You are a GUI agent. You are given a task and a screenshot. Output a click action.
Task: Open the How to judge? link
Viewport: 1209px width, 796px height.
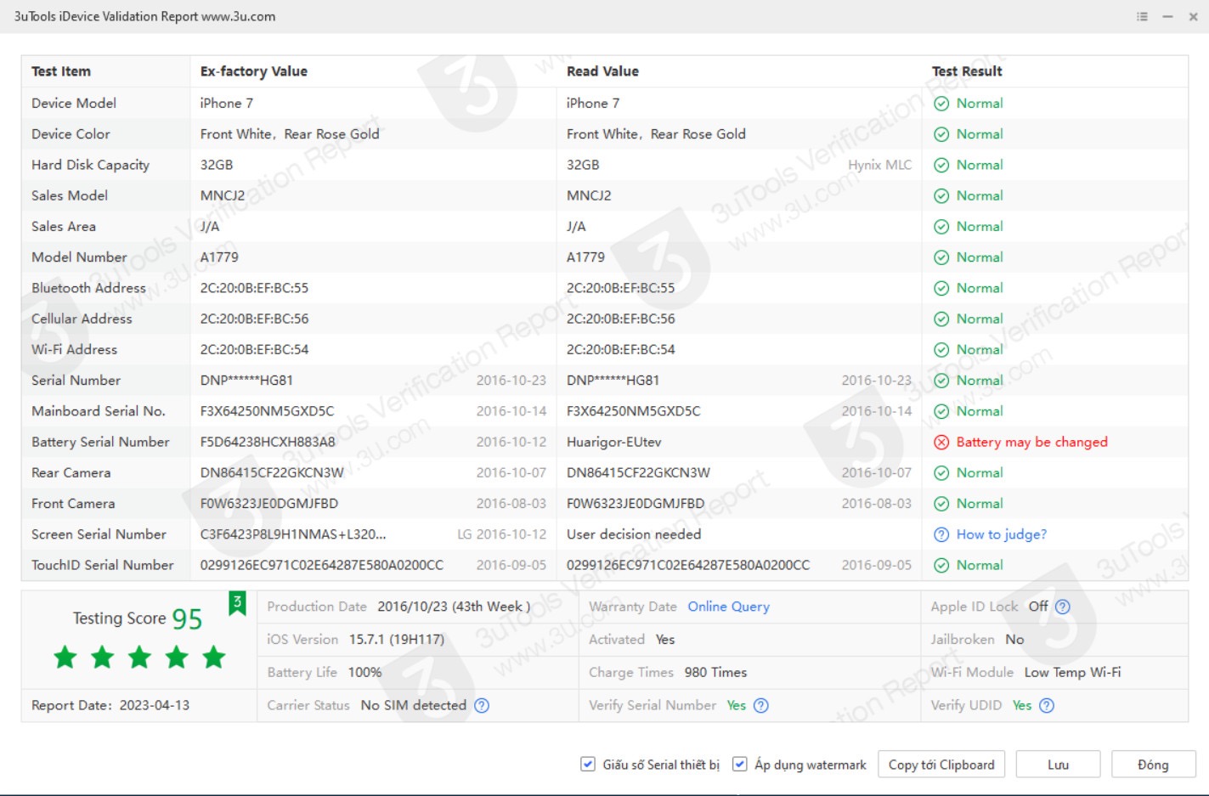pyautogui.click(x=1001, y=534)
